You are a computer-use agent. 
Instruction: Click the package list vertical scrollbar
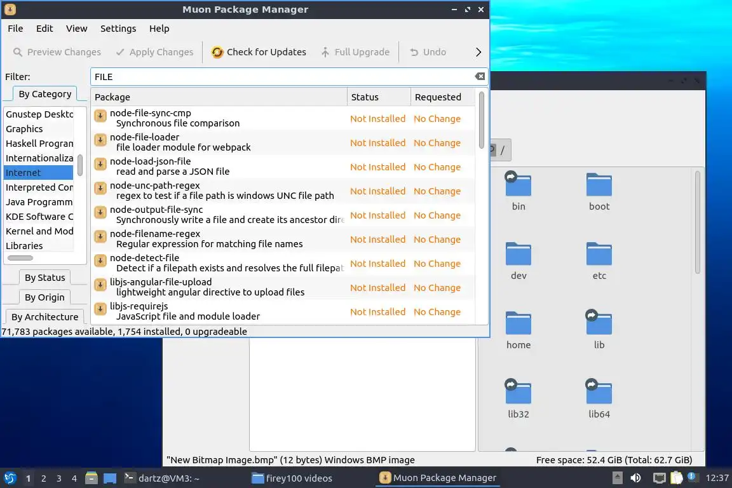pos(481,121)
